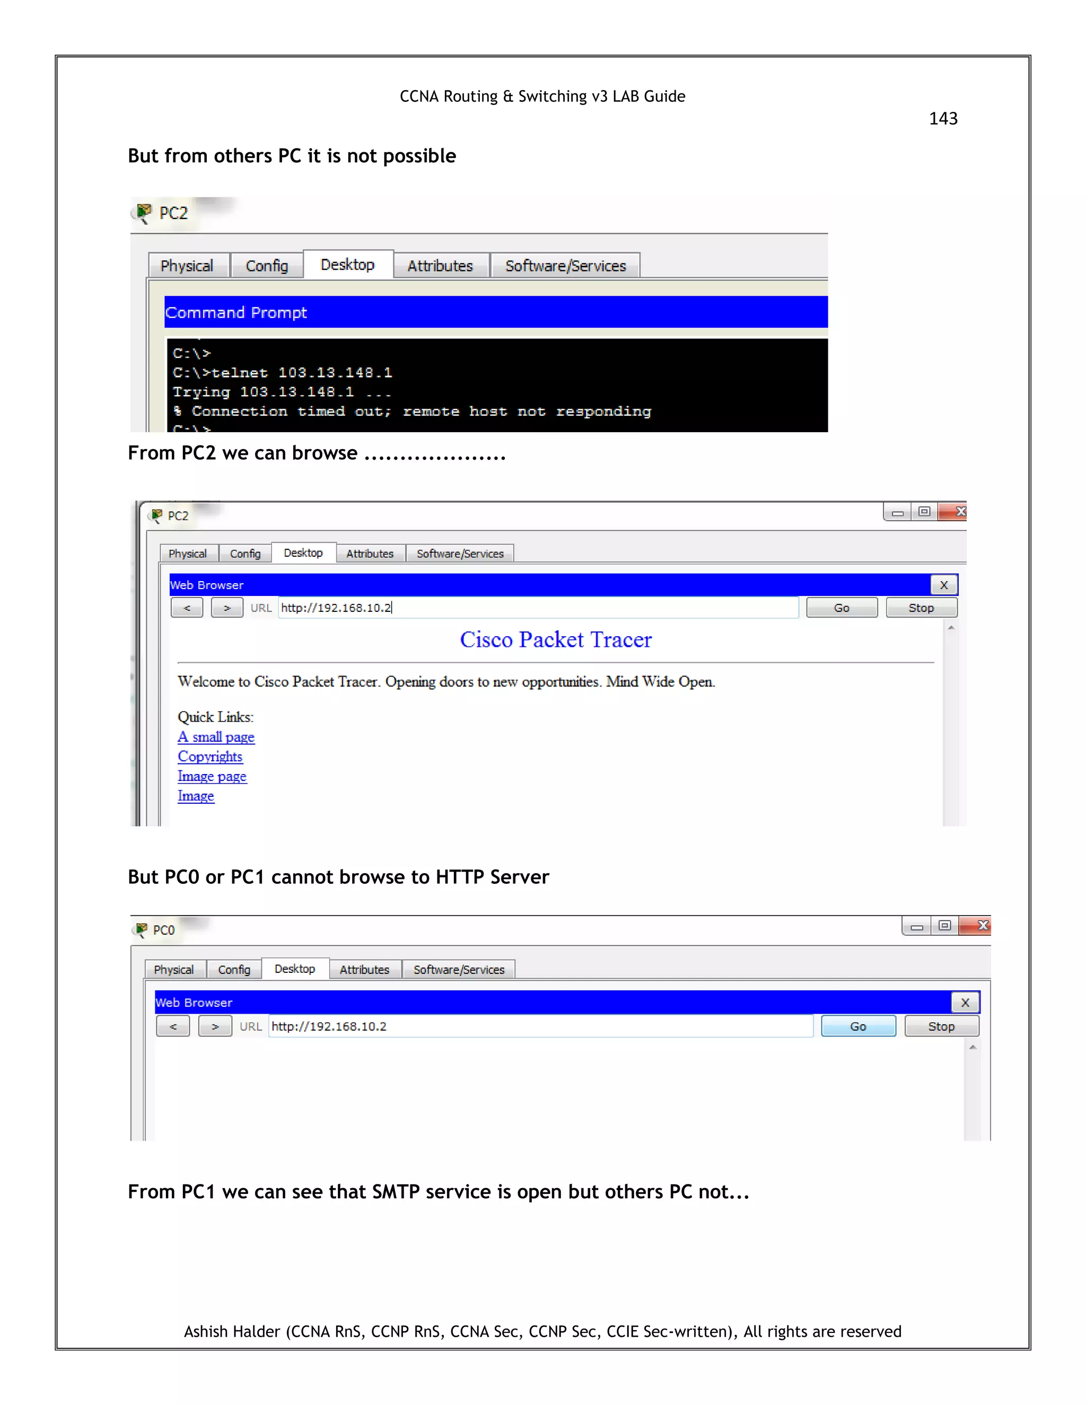Image resolution: width=1086 pixels, height=1405 pixels.
Task: Select Desktop tab in PC2 web browser window
Action: pos(303,552)
